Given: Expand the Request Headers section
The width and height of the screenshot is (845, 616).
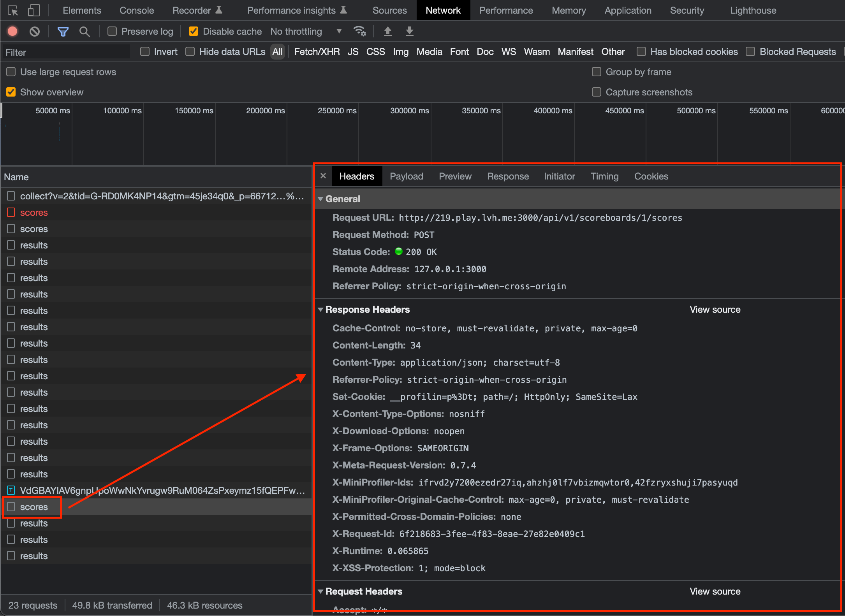Looking at the screenshot, I should [322, 591].
